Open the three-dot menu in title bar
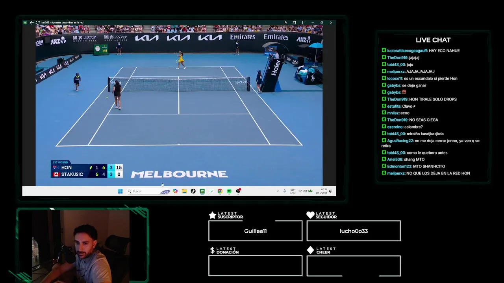This screenshot has width=504, height=283. coord(302,22)
